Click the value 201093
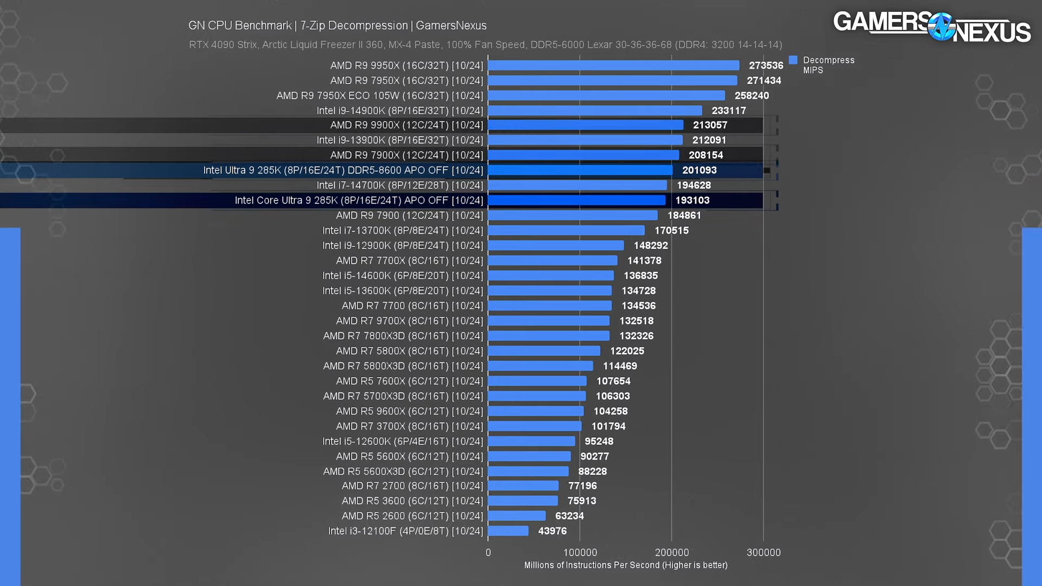Image resolution: width=1042 pixels, height=586 pixels. (x=700, y=170)
